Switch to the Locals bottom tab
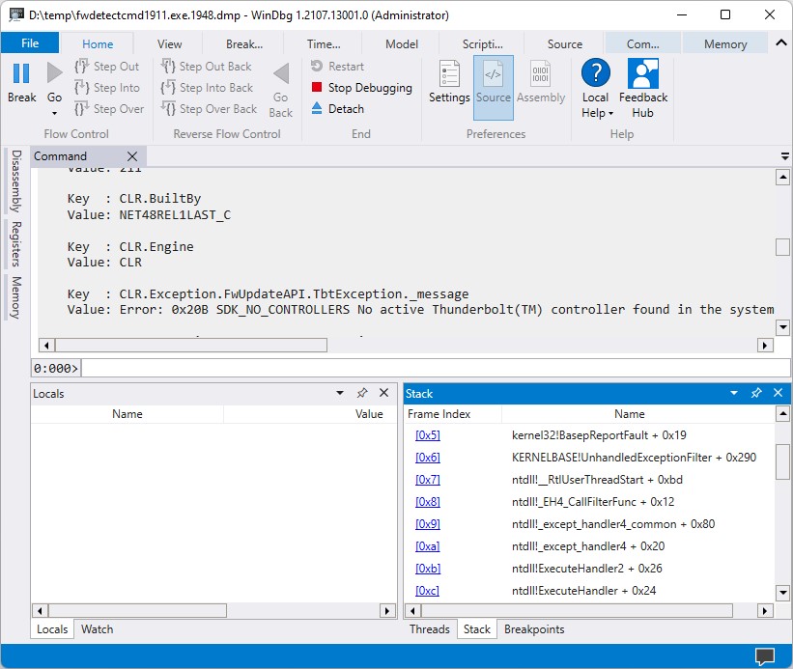 tap(52, 629)
